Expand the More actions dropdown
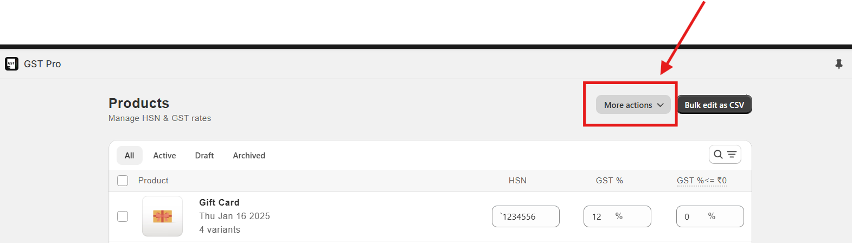 (x=633, y=105)
